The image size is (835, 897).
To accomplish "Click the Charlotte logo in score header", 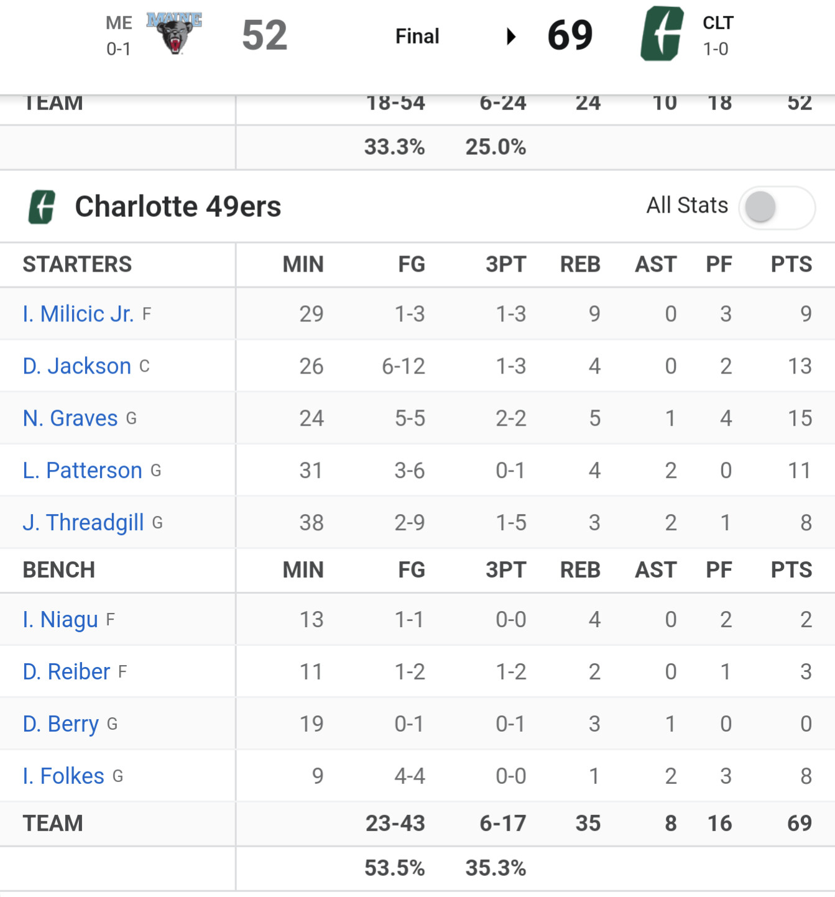I will coord(662,34).
